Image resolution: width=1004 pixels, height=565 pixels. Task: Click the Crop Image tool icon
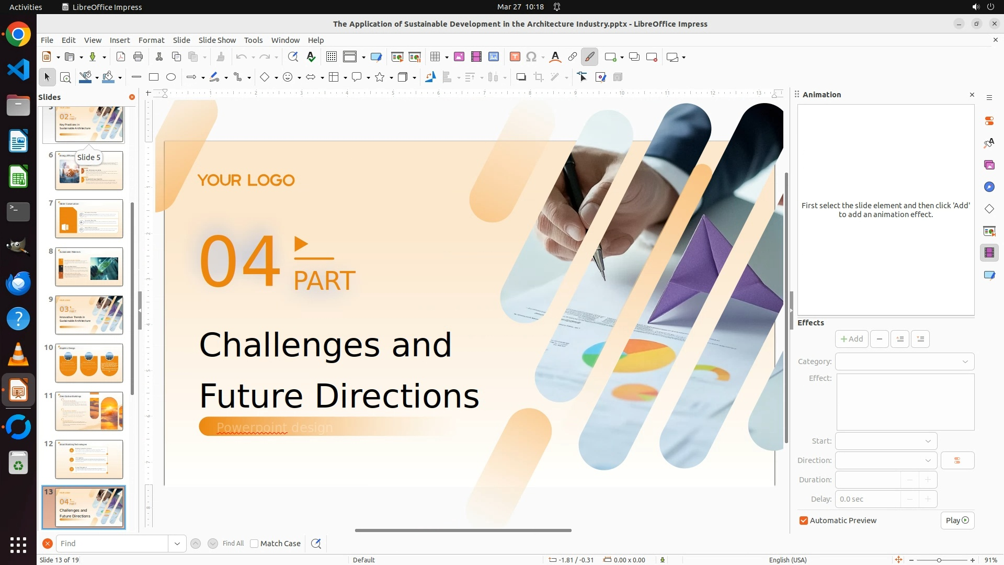538,77
